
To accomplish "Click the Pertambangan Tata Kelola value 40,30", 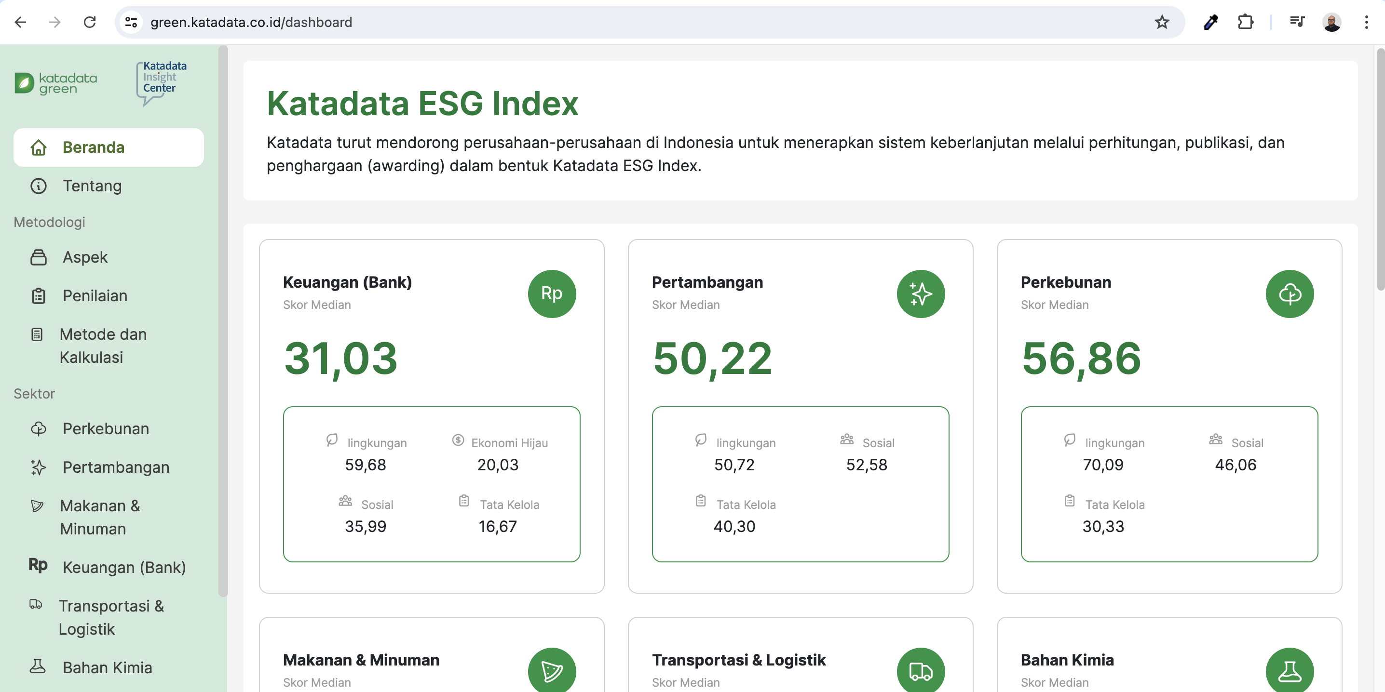I will pos(734,527).
